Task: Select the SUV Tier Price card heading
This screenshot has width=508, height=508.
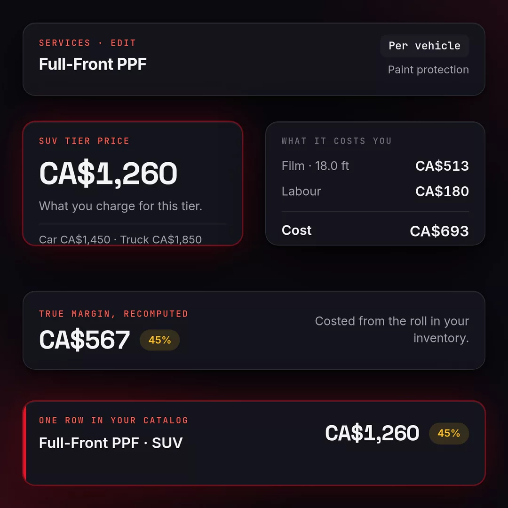Action: [84, 141]
